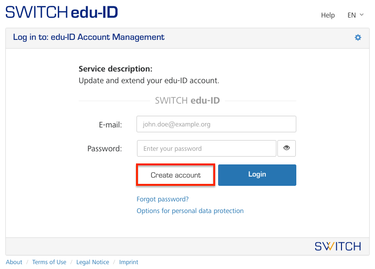
Task: Visit the About footer link
Action: [x=14, y=262]
